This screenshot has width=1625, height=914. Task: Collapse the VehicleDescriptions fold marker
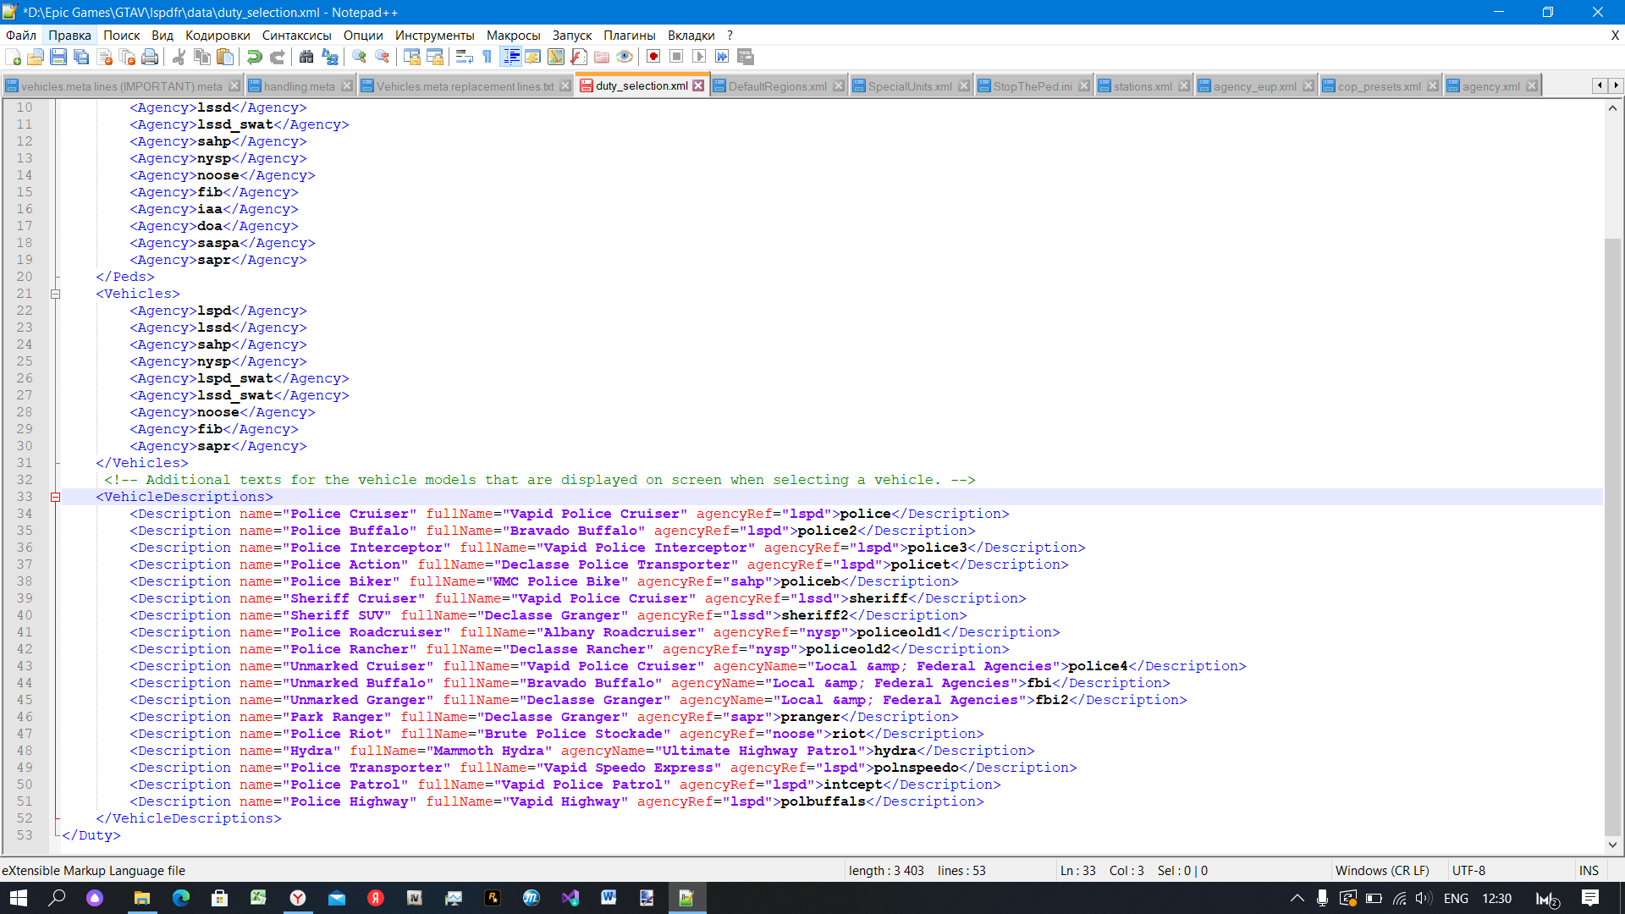(x=56, y=497)
